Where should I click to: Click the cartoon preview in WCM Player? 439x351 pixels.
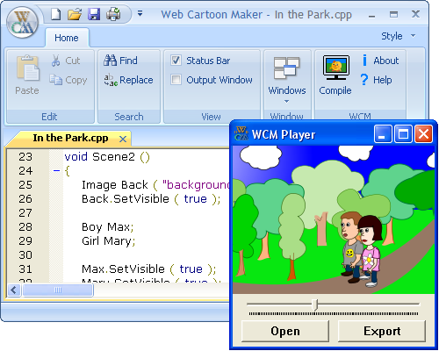click(x=334, y=220)
